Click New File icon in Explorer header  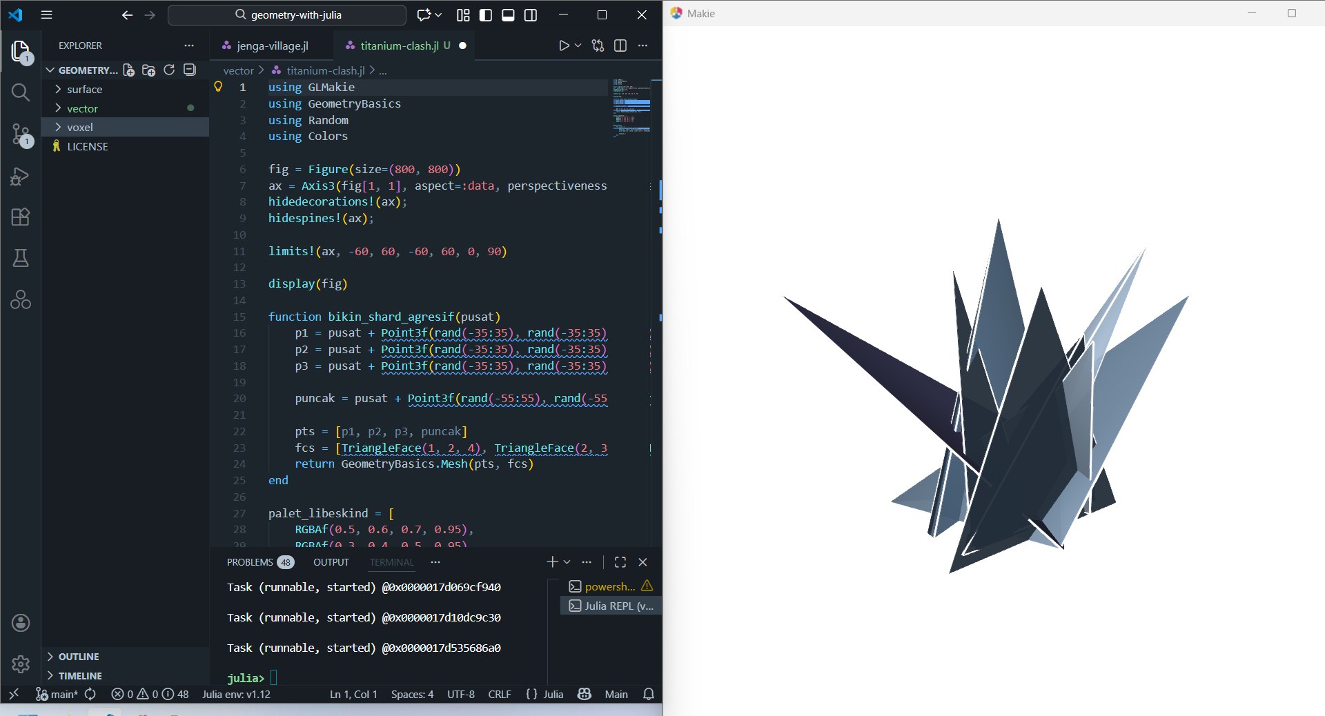tap(128, 70)
